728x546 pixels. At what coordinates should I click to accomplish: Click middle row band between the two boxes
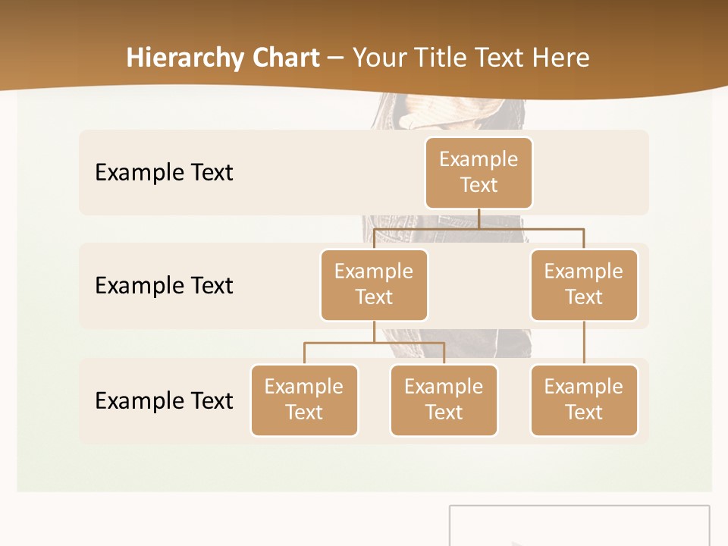click(479, 287)
